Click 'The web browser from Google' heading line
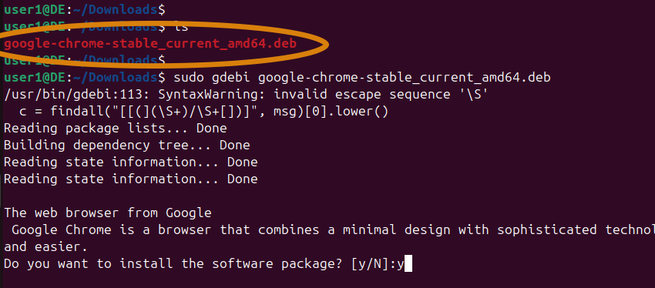Viewport: 655px width, 288px height. 108,213
